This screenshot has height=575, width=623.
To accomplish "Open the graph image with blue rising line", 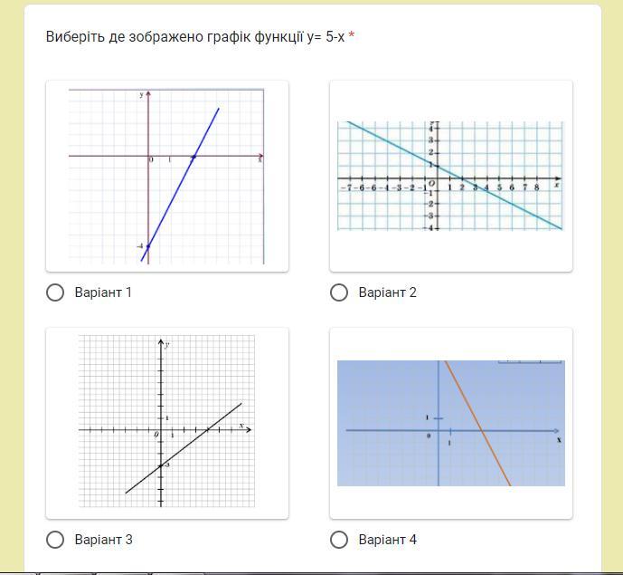I will point(167,177).
